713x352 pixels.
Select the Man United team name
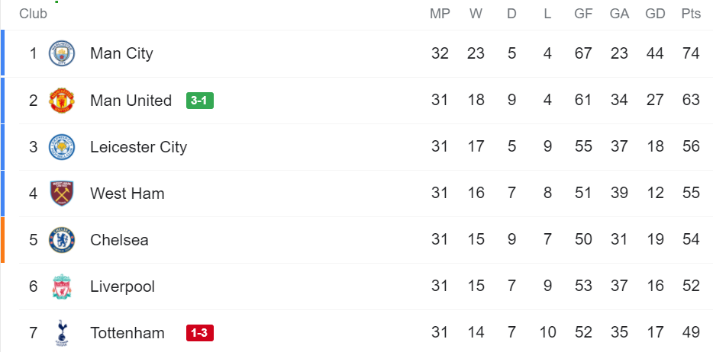point(131,101)
